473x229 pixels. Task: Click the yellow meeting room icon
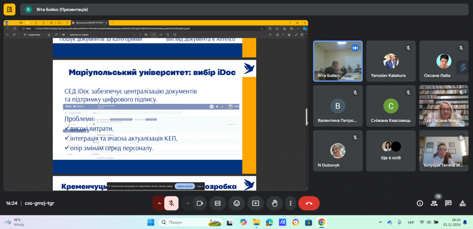click(x=9, y=9)
